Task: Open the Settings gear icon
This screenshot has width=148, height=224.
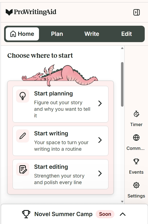Action: coord(136,185)
